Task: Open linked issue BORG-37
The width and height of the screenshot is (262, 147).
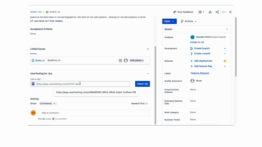Action: [40, 61]
